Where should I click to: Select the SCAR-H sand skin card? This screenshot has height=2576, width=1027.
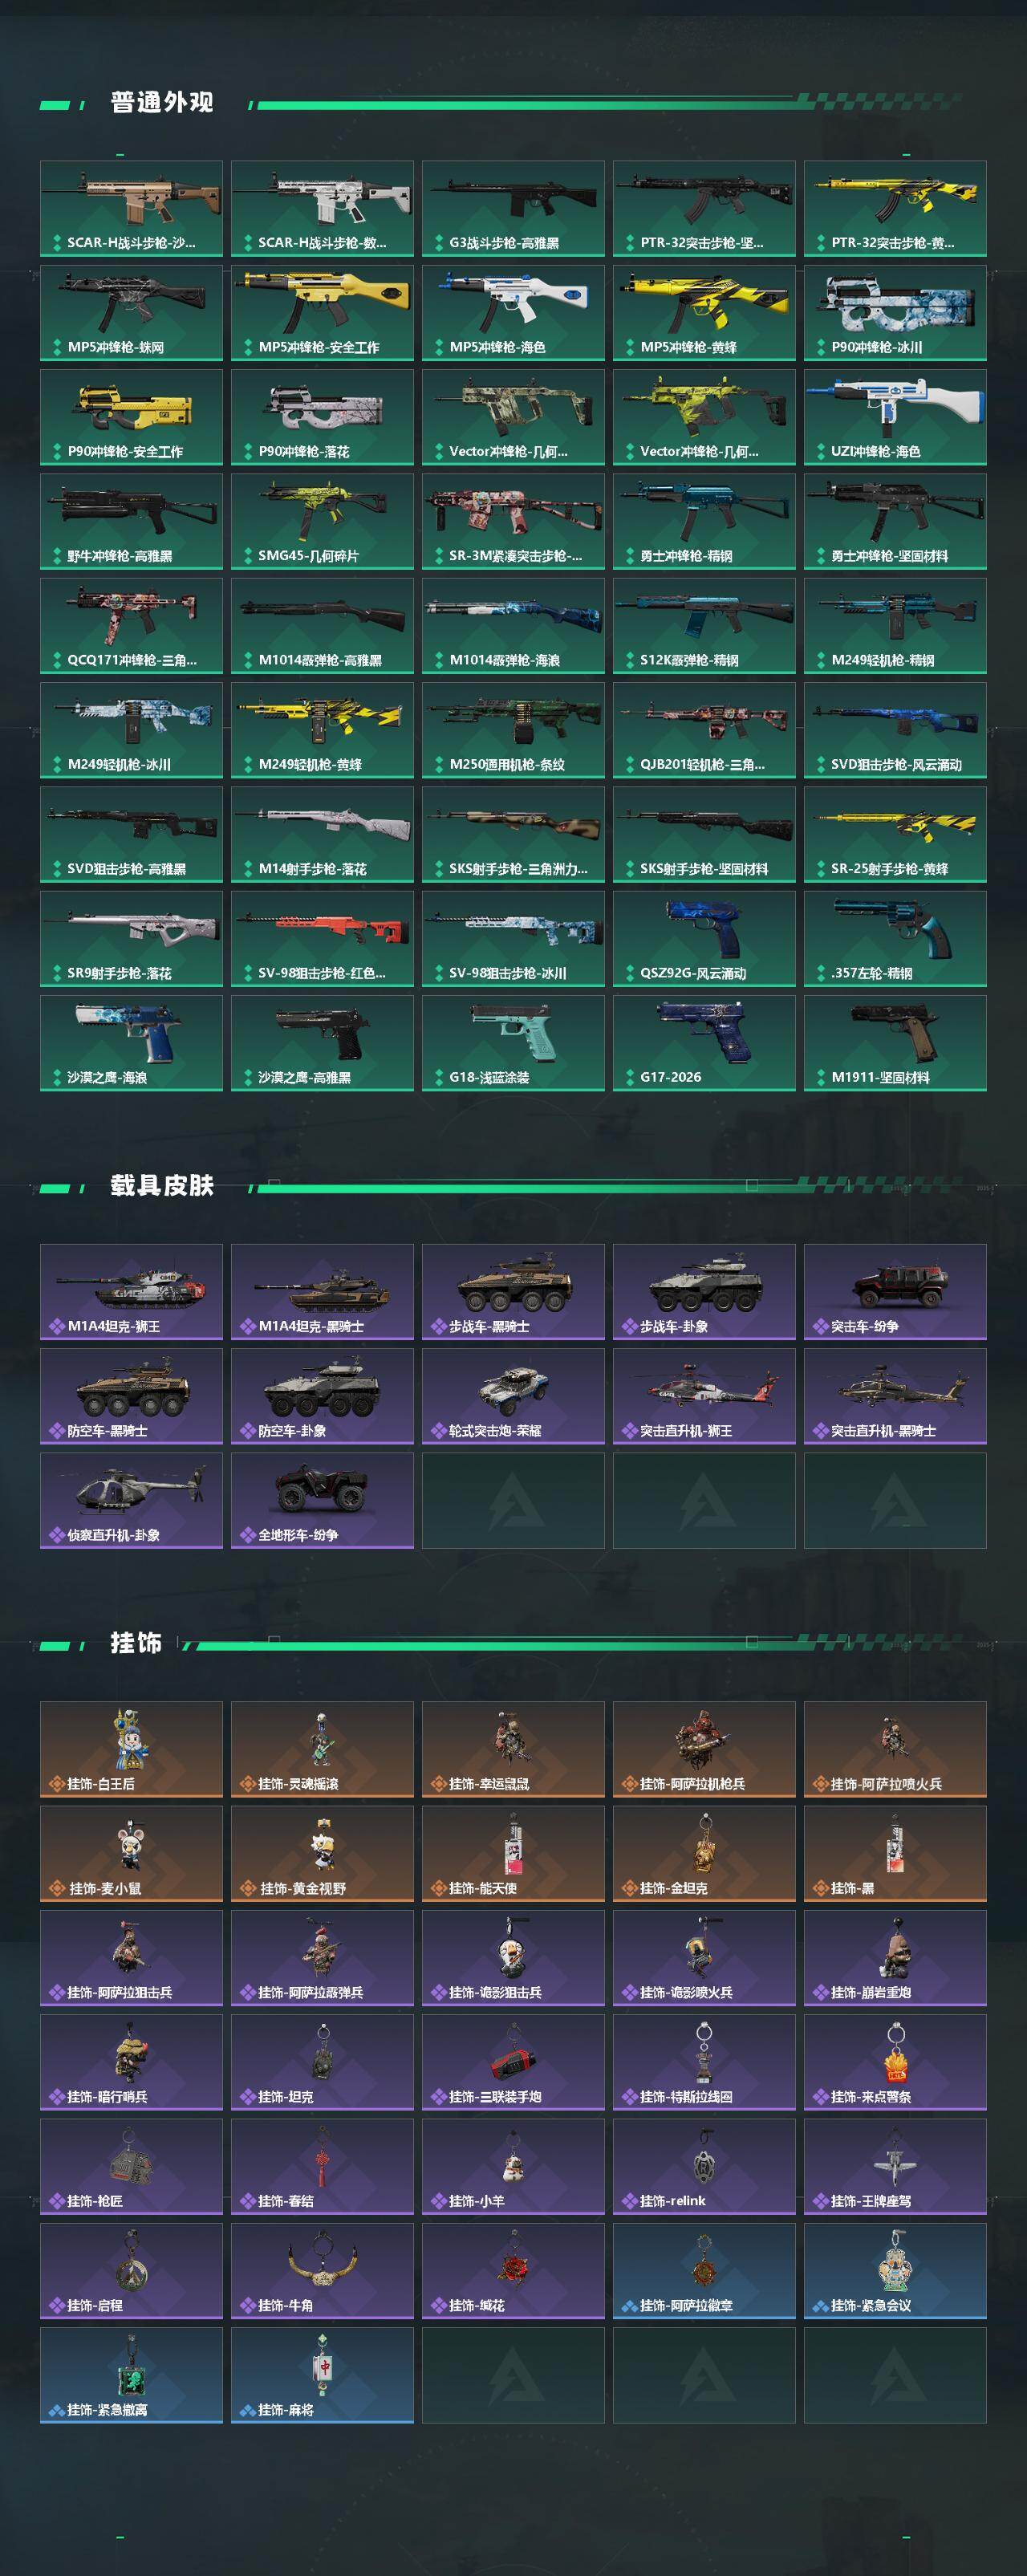pyautogui.click(x=131, y=208)
